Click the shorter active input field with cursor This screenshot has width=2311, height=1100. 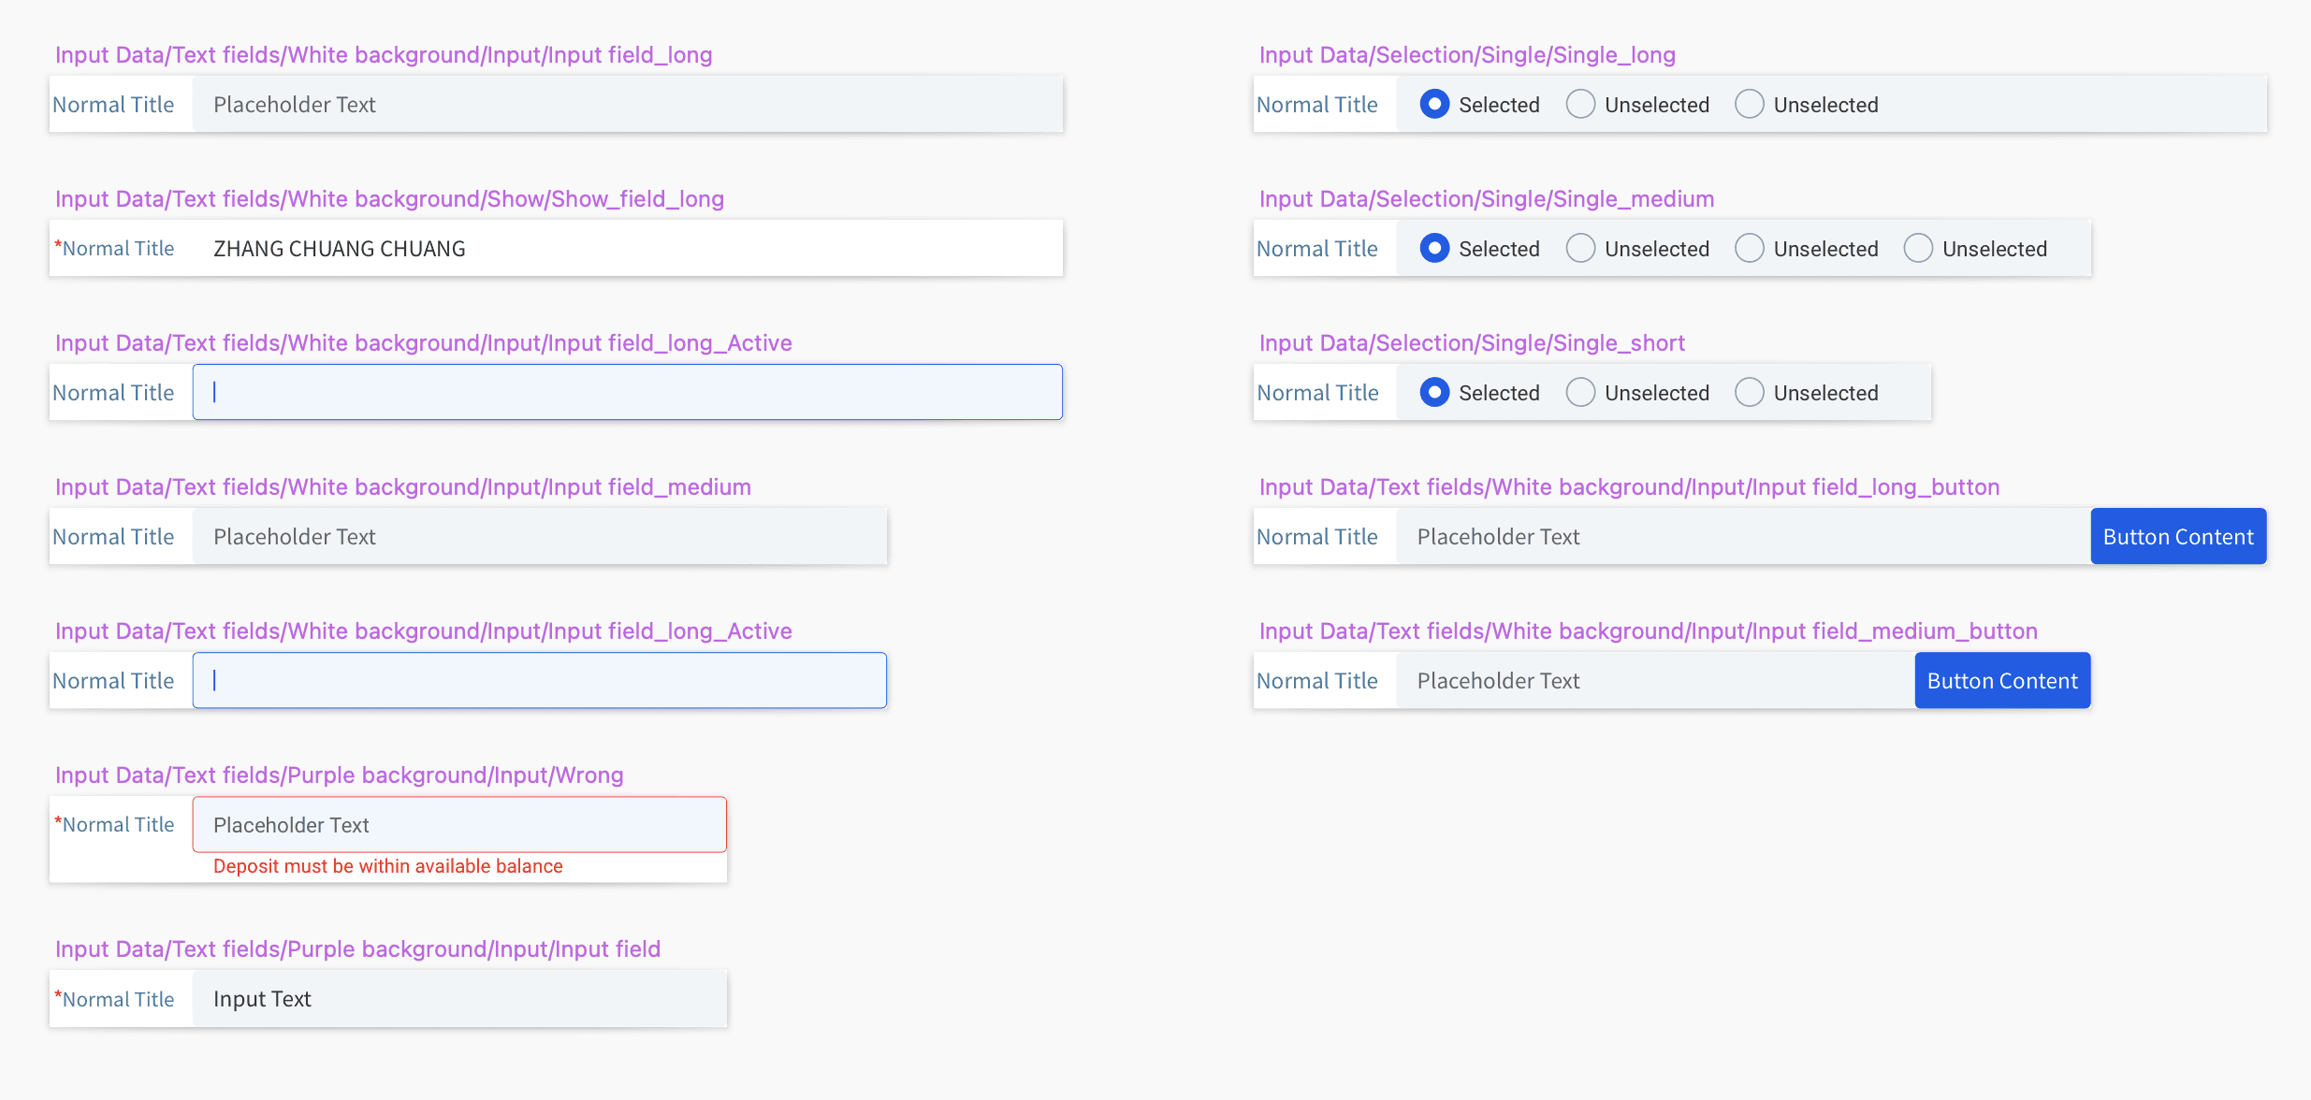coord(540,680)
